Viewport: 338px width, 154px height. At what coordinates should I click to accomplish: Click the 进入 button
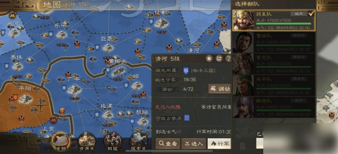[x=194, y=144]
